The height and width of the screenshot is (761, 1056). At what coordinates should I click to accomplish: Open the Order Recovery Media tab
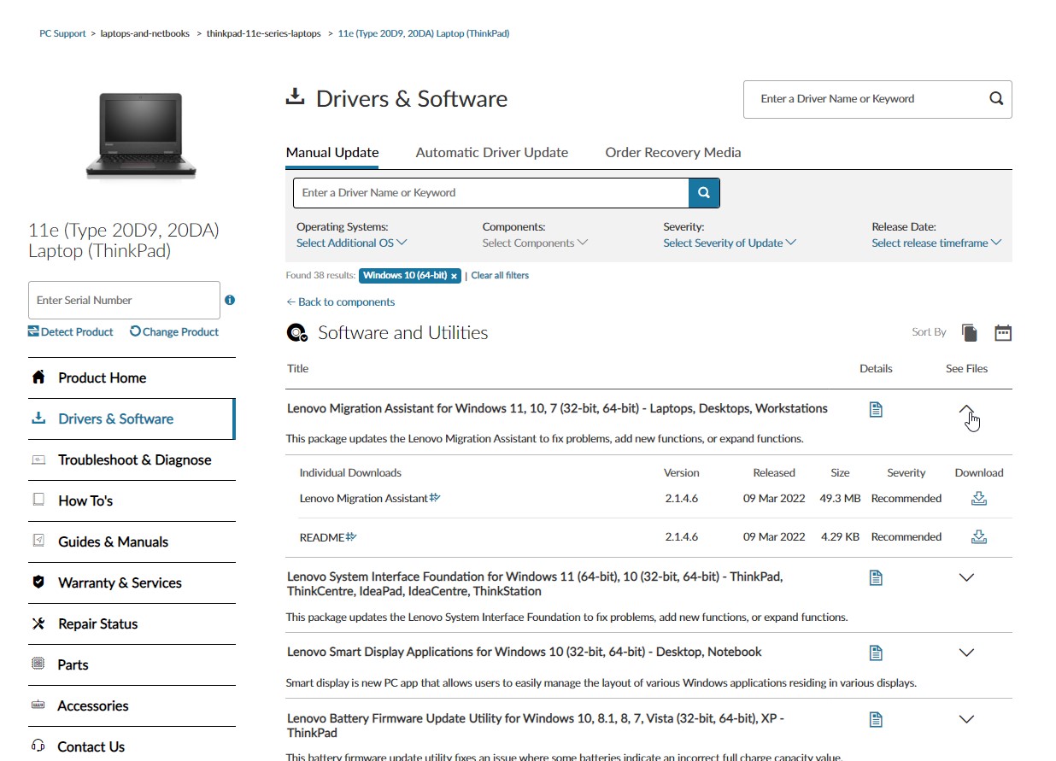[x=672, y=152]
